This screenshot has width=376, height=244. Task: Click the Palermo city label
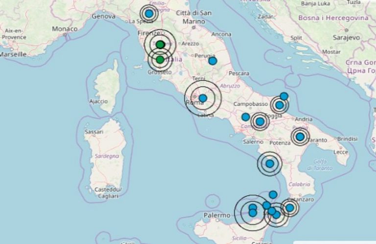point(217,215)
